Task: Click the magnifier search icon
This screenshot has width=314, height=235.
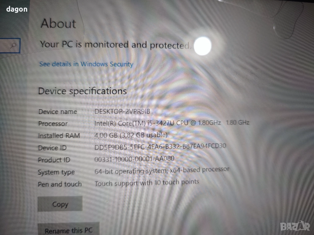Action: 13,46
